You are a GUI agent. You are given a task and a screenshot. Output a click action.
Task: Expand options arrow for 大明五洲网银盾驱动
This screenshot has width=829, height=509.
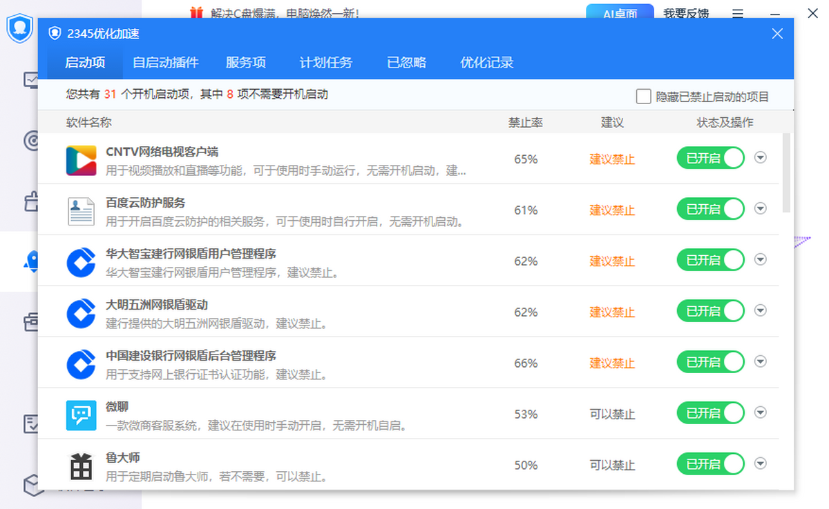(761, 310)
